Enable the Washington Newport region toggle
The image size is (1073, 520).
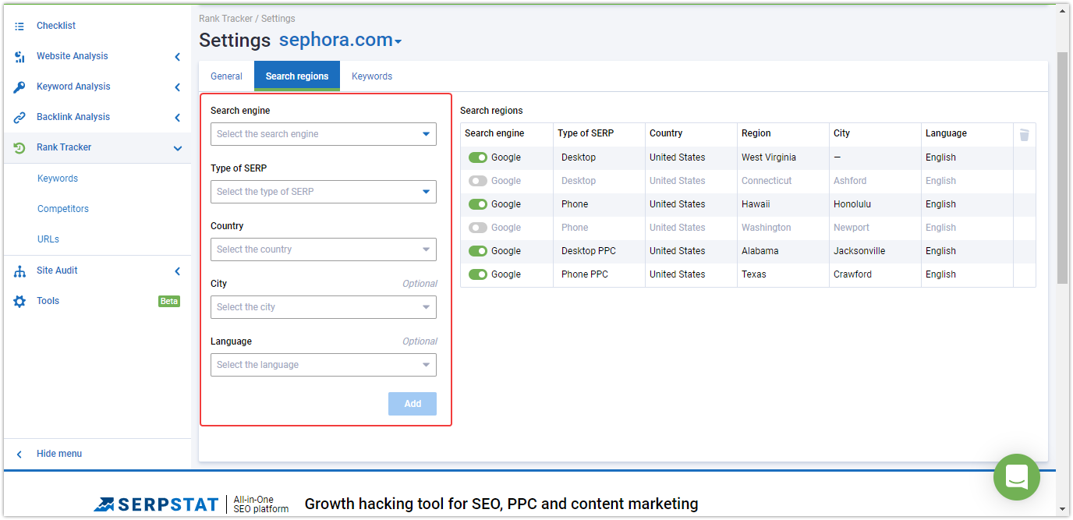coord(478,228)
